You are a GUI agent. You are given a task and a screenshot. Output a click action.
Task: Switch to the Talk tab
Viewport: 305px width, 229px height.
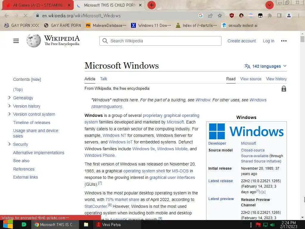coord(103,79)
